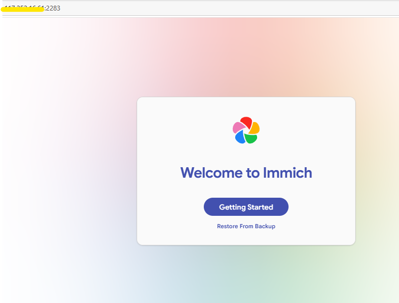399x303 pixels.
Task: Click the word Immich in the heading
Action: (287, 172)
